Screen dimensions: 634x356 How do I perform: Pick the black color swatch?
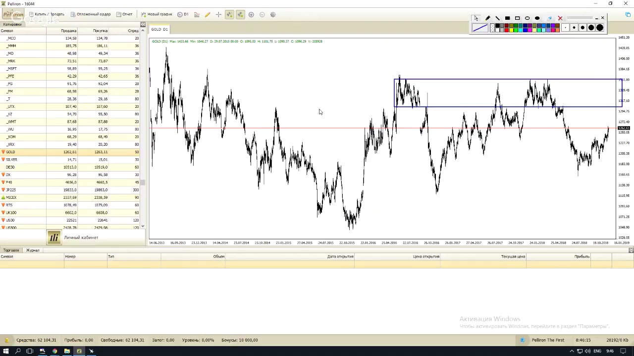point(497,25)
